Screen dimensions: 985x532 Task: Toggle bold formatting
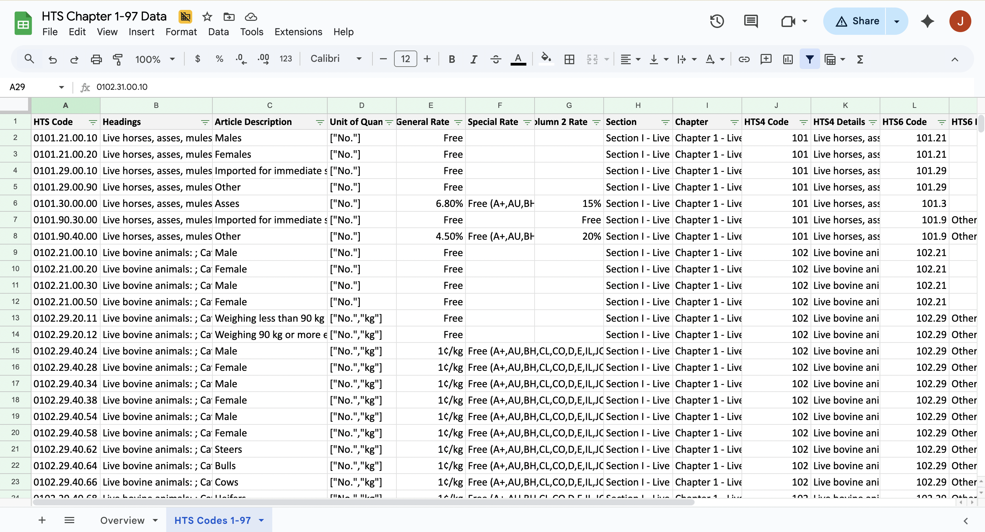click(x=451, y=59)
